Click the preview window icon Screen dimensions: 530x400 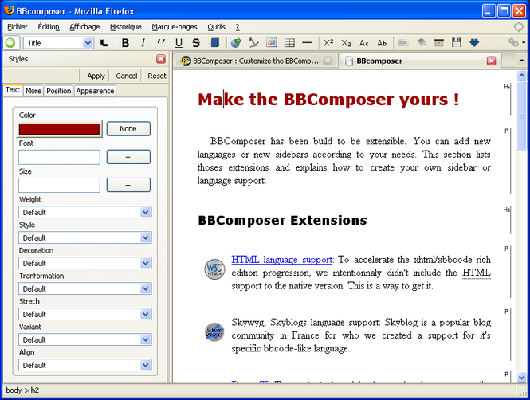(439, 42)
